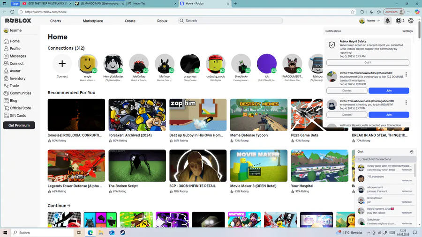Click the Windows Suchen search box
The height and width of the screenshot is (237, 422).
tap(42, 233)
